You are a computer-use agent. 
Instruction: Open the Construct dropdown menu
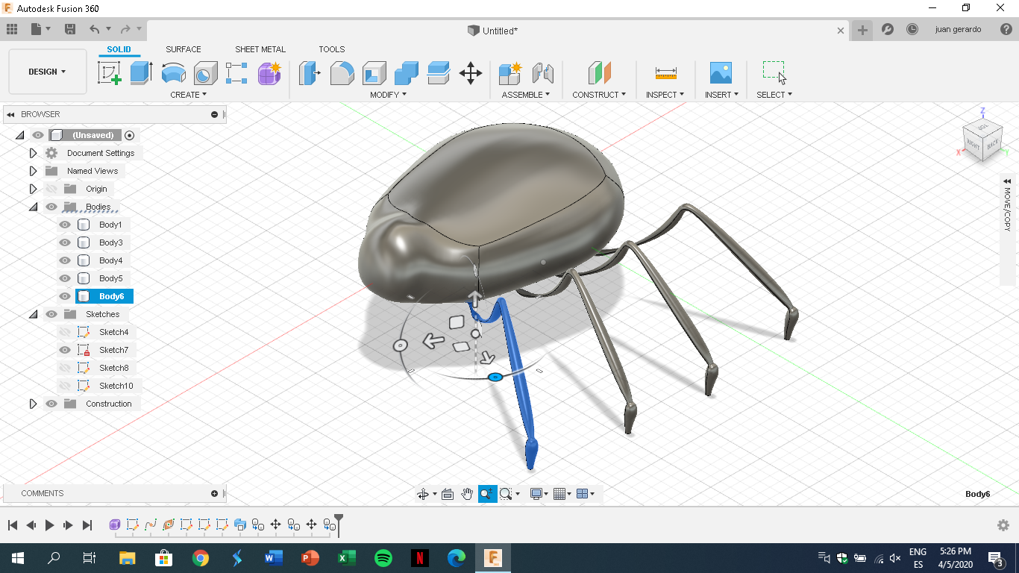[x=597, y=94]
